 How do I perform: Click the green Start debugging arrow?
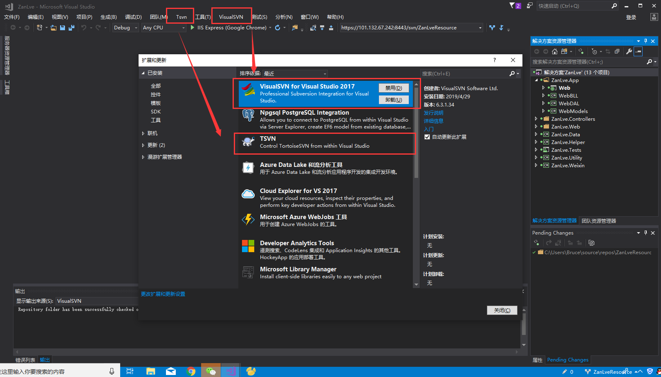[192, 28]
